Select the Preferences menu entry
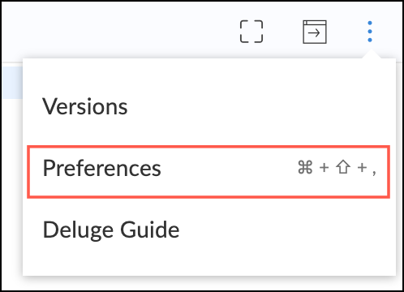The width and height of the screenshot is (404, 292). coord(208,172)
